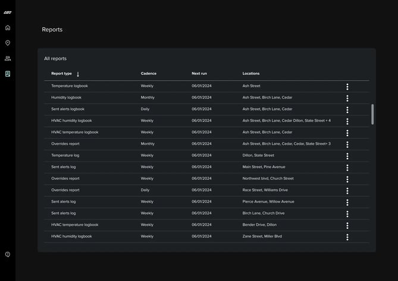Open the Sent alerts logbook report

pyautogui.click(x=68, y=109)
